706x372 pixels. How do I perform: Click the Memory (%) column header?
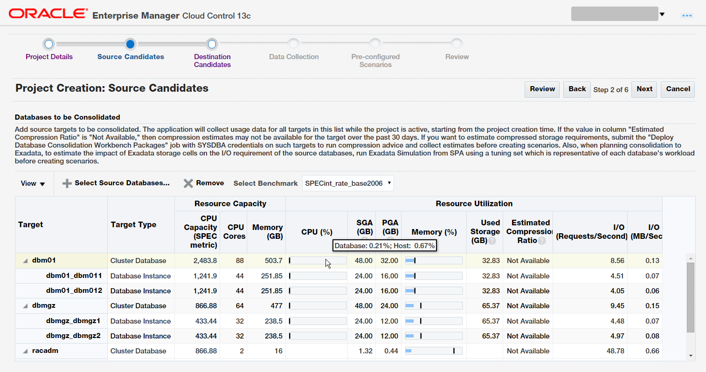coord(434,232)
